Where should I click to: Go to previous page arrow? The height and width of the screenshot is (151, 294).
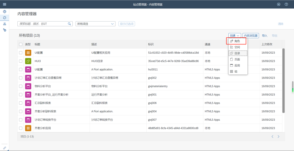[272, 137]
